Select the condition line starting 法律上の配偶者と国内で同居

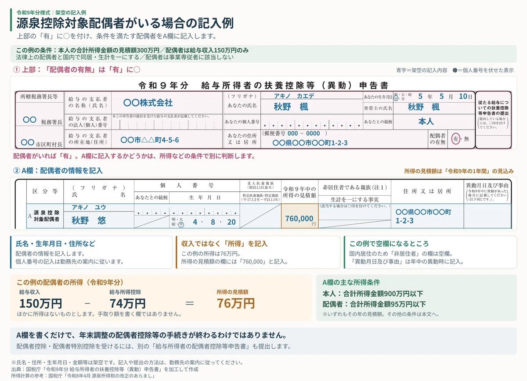(x=125, y=57)
